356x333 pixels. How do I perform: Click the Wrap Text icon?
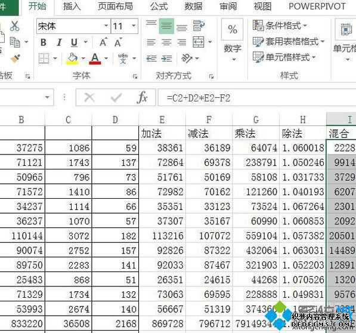coord(199,26)
